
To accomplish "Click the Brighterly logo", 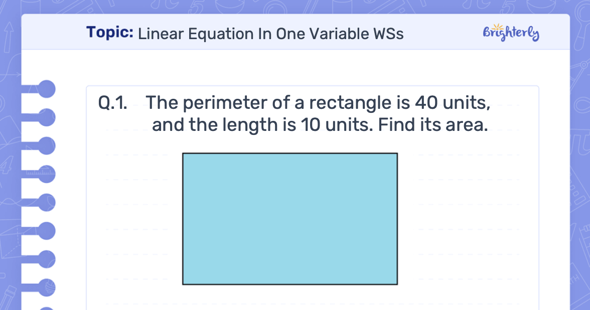I will [x=511, y=33].
